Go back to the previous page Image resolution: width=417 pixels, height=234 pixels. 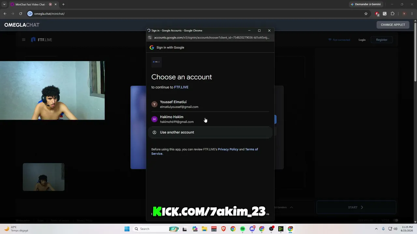pos(5,14)
